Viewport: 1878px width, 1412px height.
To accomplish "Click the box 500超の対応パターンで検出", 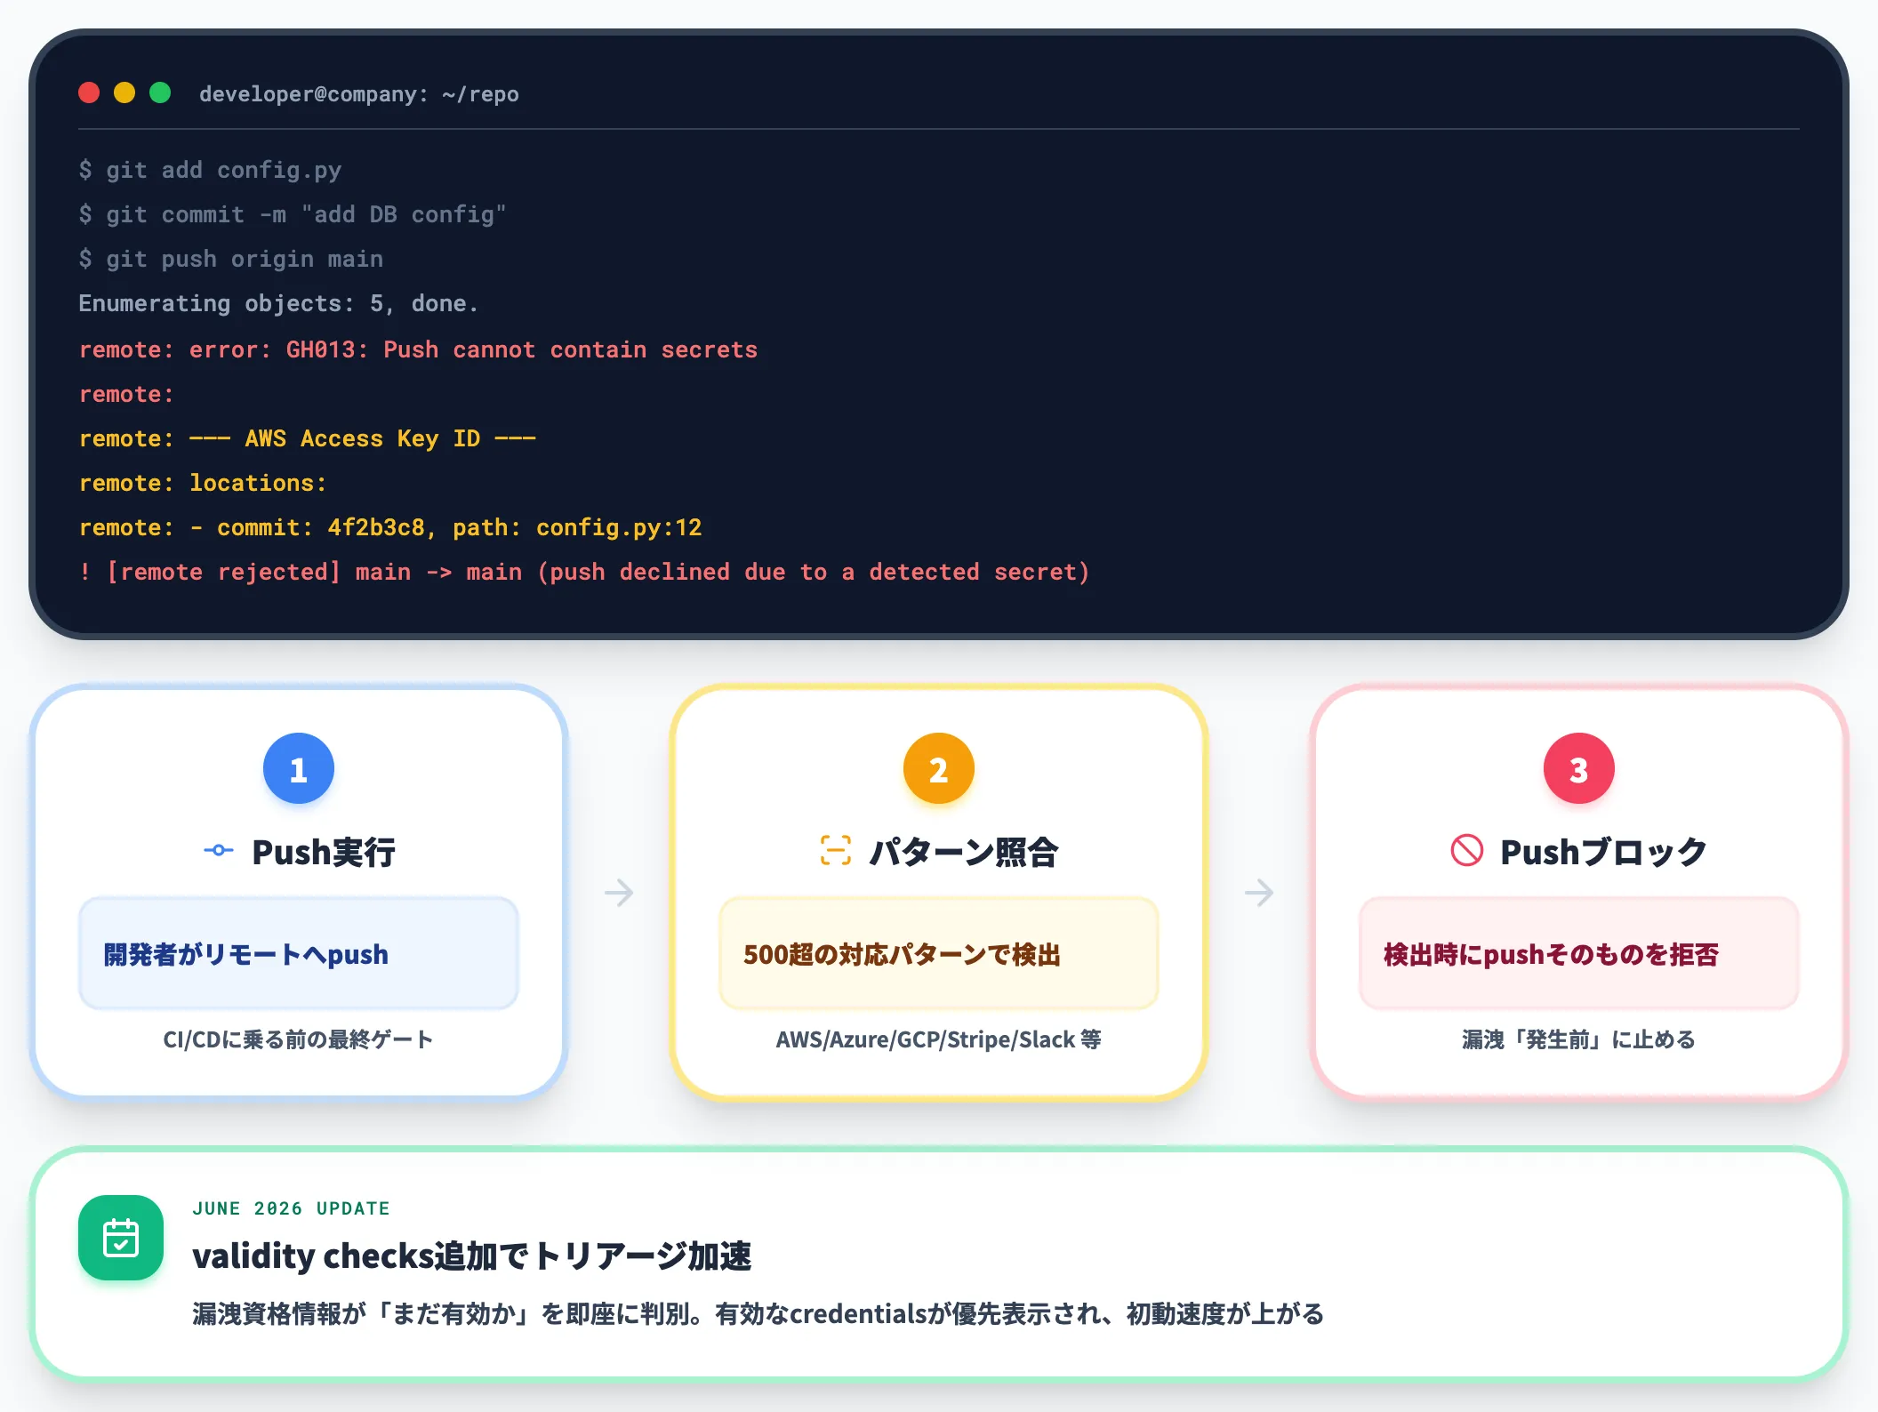I will click(x=939, y=954).
